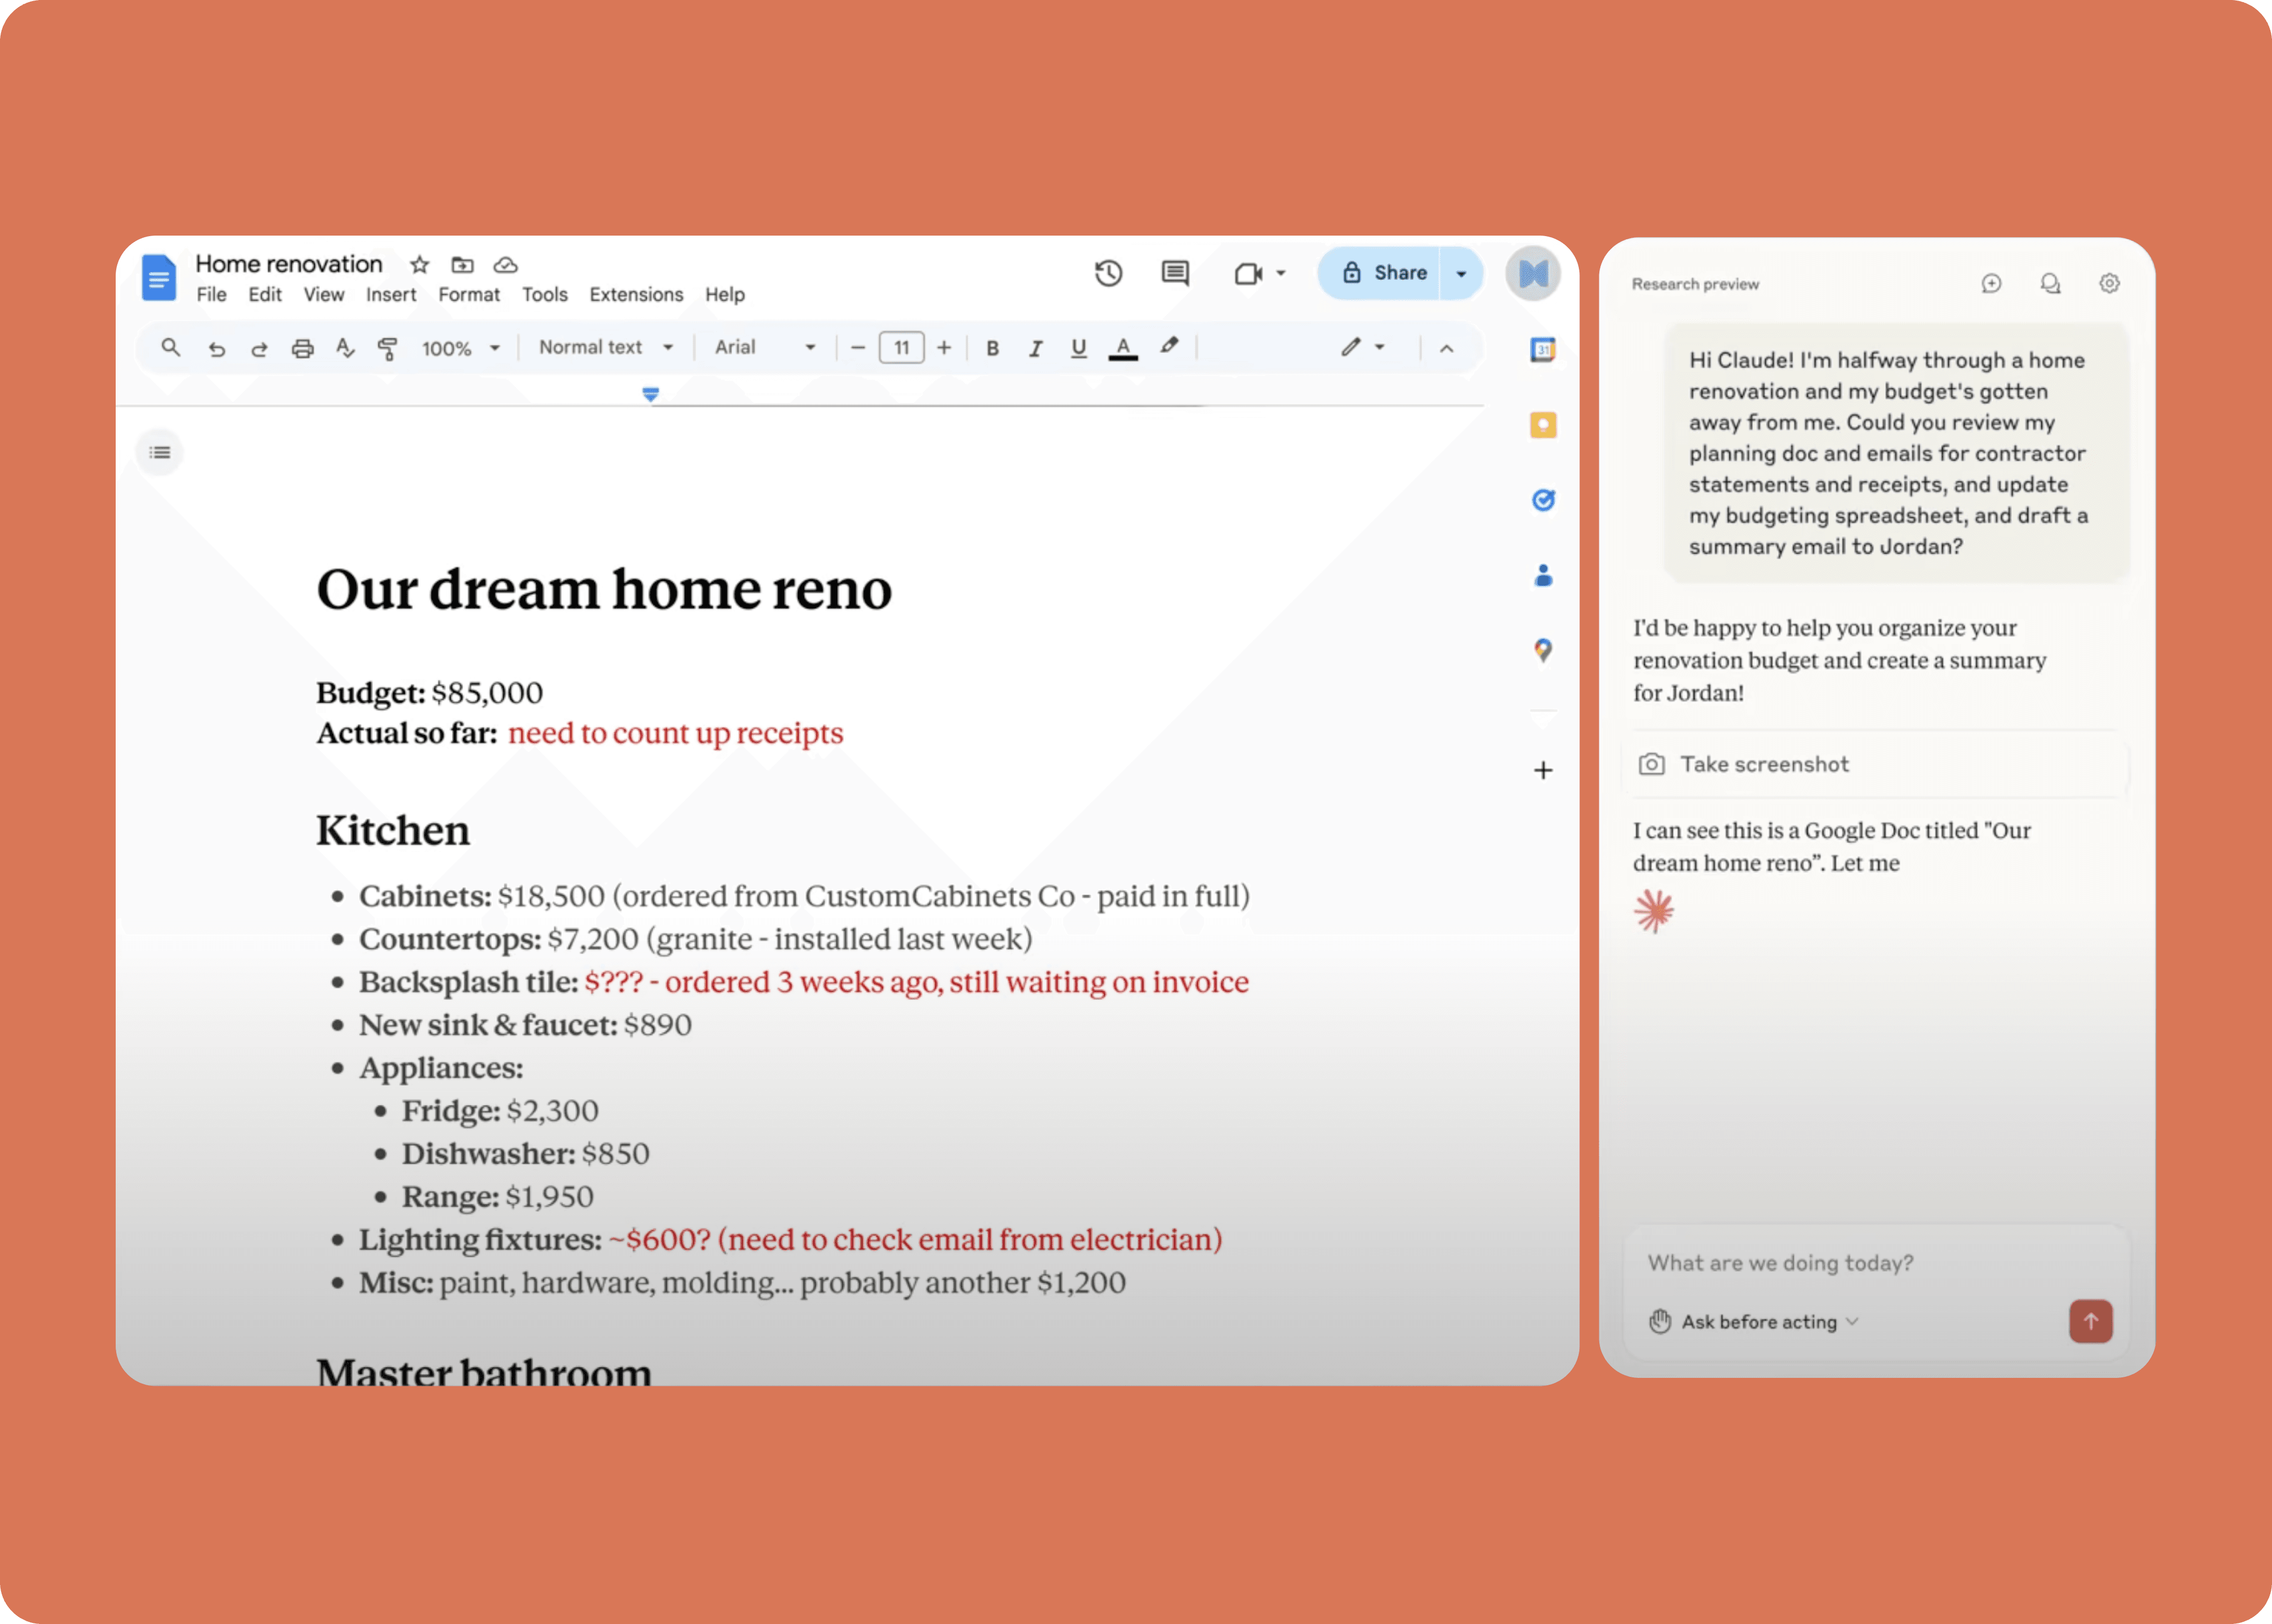Open Google Keep from side panel
Screen dimensions: 2272x1624
click(x=1543, y=425)
